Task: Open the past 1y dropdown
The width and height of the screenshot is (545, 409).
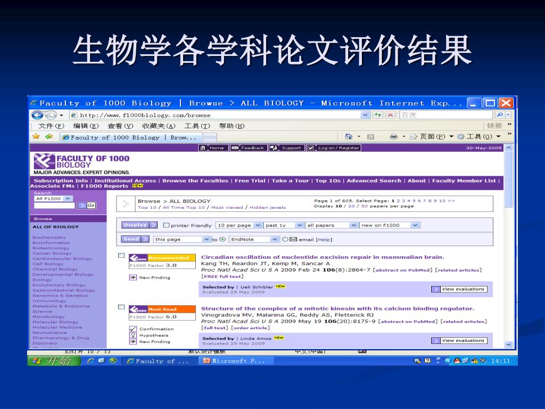Action: 283,225
